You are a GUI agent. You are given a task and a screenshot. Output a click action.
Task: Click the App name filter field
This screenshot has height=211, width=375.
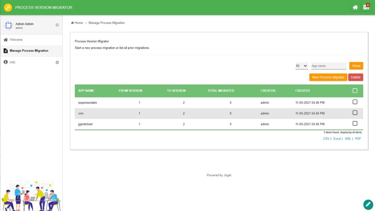click(328, 66)
